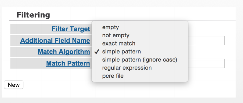Focus the Additional Field Name text box
Viewport: 243px width, 103px height.
tap(206, 41)
